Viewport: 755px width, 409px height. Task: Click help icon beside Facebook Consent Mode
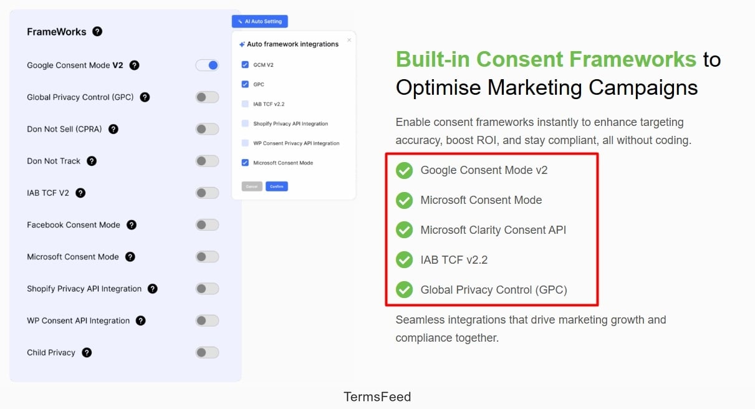coord(132,224)
